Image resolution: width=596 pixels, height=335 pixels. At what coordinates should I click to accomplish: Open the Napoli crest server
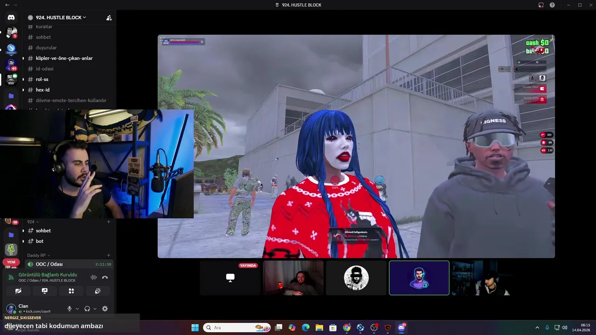[11, 48]
